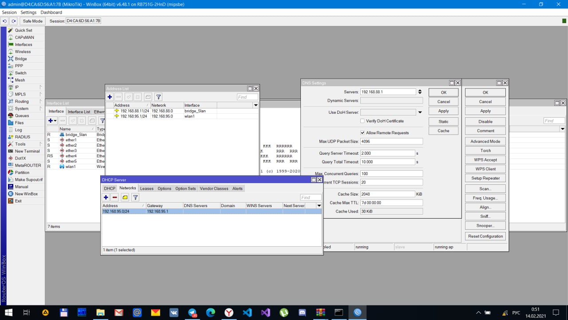Open the Dashboard menu
This screenshot has height=320, width=568.
point(51,12)
